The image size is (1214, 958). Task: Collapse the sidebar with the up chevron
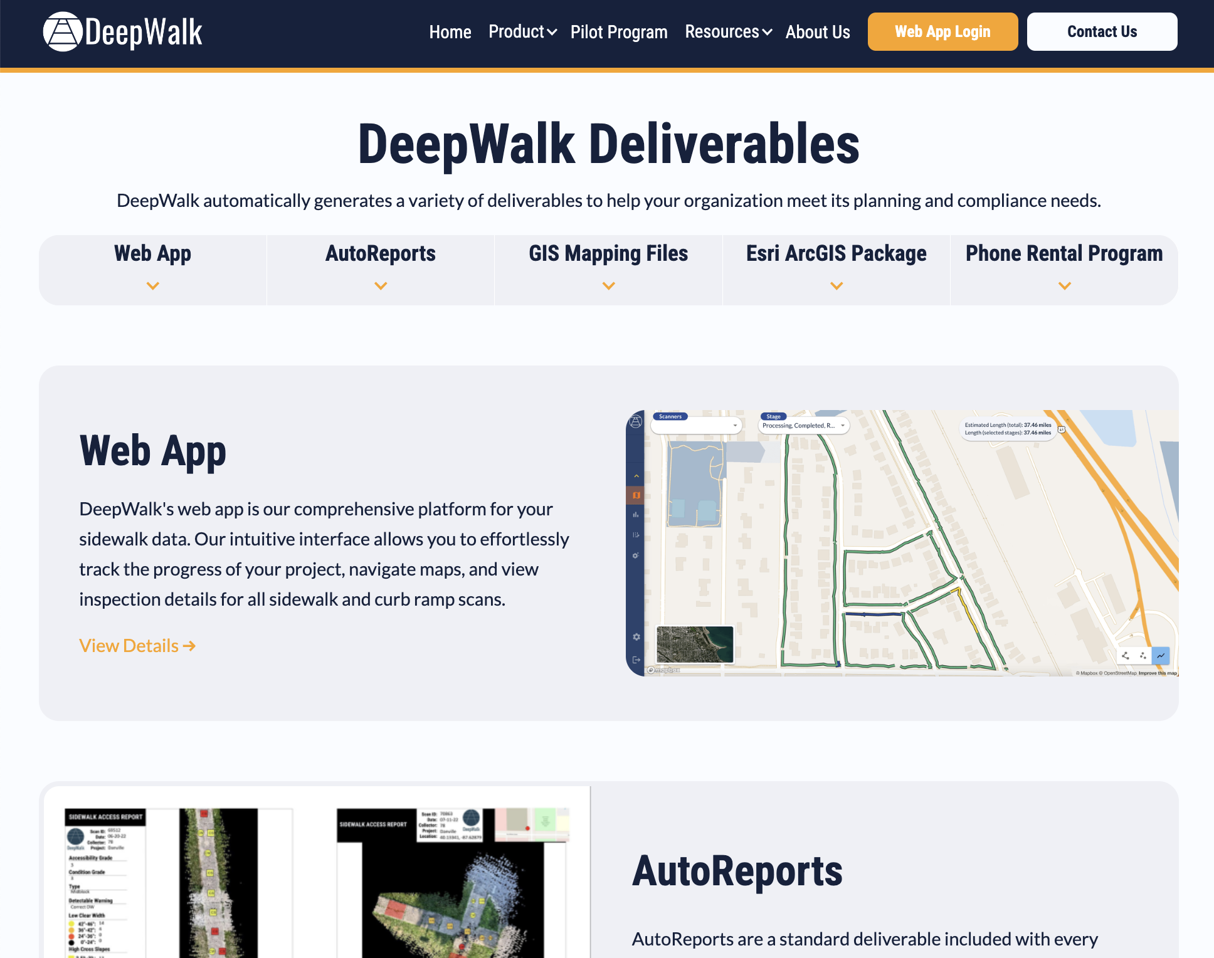click(636, 476)
